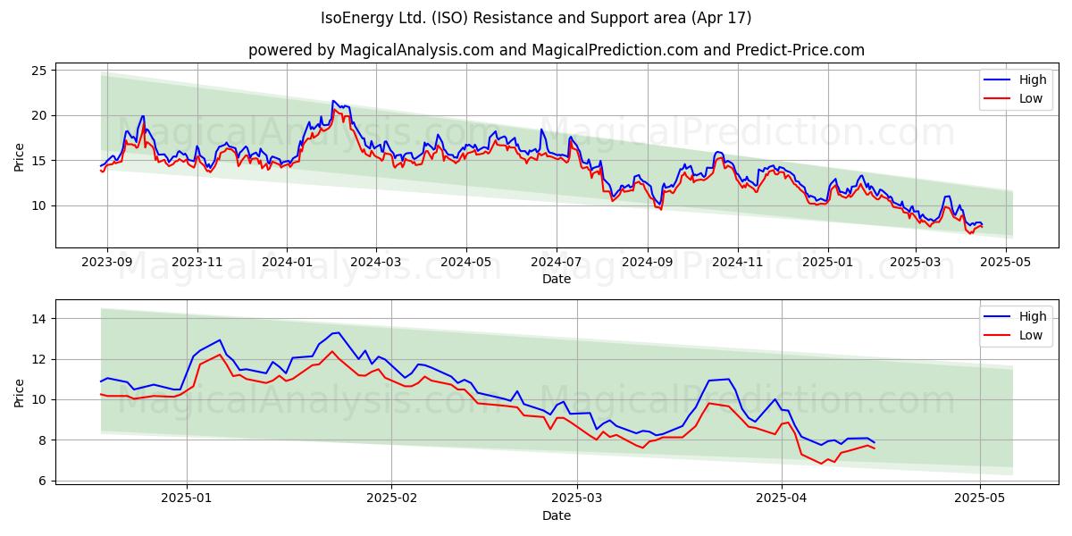Click the '2025-05' x-axis label in bottom chart

pos(980,499)
